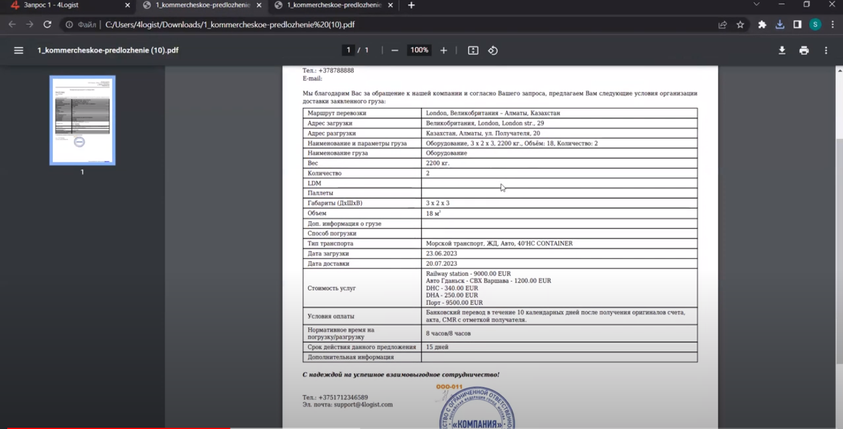Click the fit to page icon
This screenshot has height=429, width=843.
(x=473, y=50)
